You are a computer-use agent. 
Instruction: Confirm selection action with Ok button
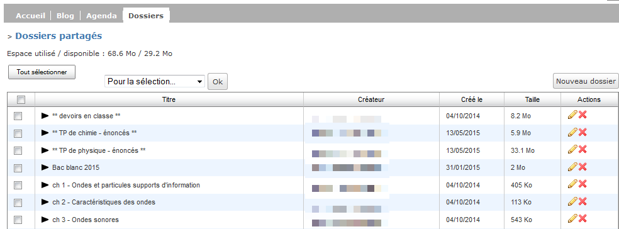tap(218, 82)
